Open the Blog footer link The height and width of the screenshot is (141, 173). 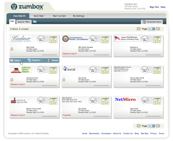(x=137, y=134)
